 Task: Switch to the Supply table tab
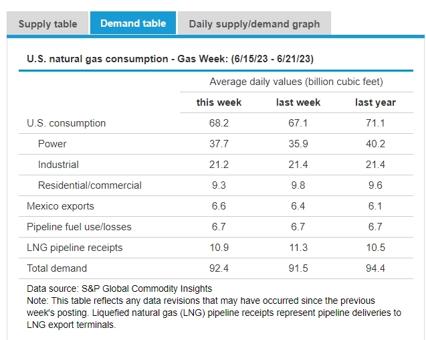(47, 24)
